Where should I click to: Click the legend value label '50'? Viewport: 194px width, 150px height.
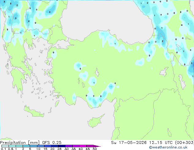[95, 149]
